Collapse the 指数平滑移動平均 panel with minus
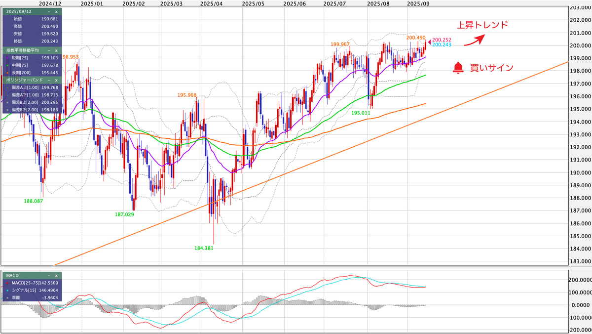 tap(49, 50)
